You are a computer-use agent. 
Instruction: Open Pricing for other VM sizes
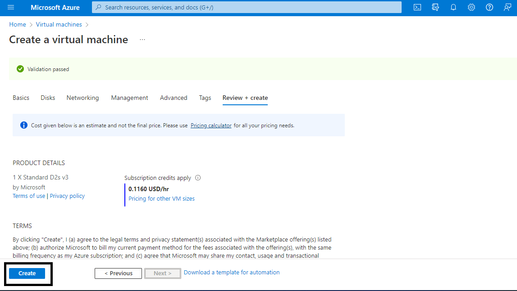tap(161, 198)
